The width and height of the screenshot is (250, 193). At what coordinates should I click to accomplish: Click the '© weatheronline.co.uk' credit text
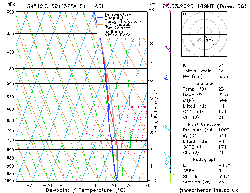208,190
